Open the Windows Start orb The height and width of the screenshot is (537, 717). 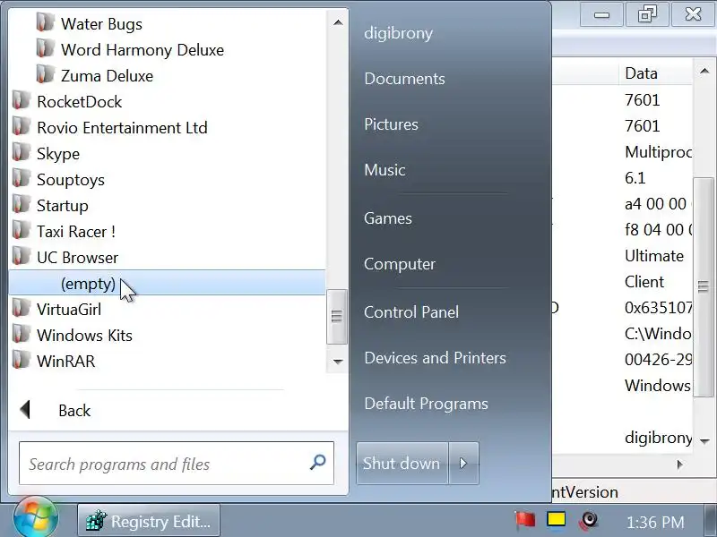point(35,518)
